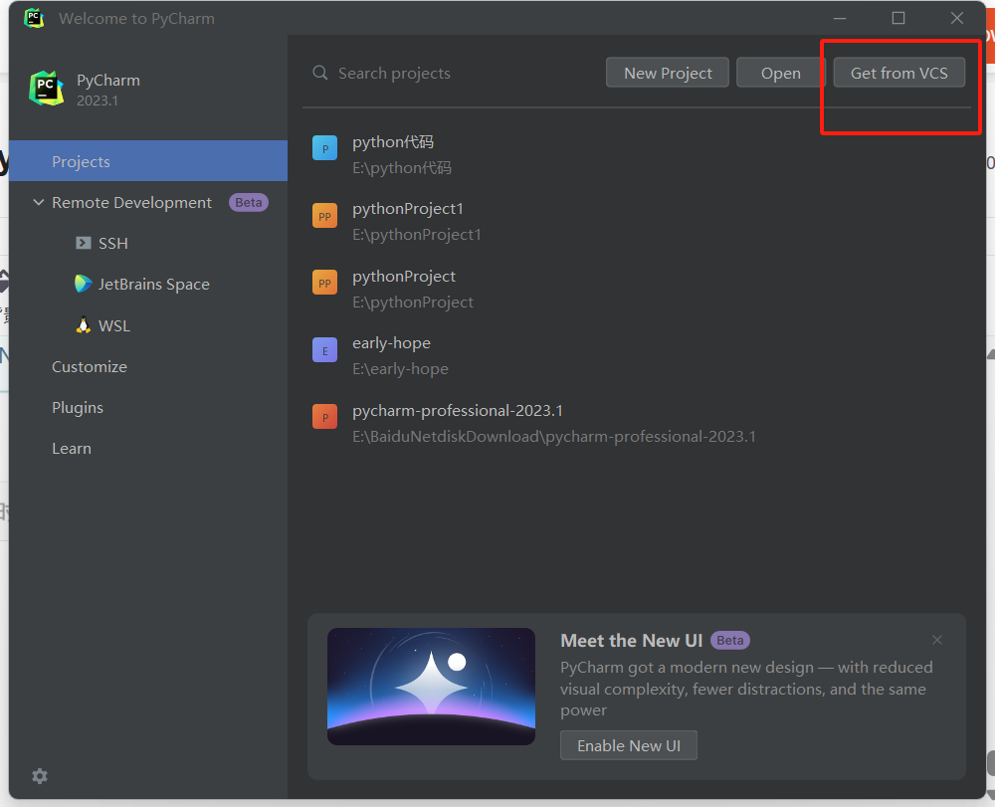The image size is (995, 807).
Task: Select the Projects tab in sidebar
Action: 148,161
